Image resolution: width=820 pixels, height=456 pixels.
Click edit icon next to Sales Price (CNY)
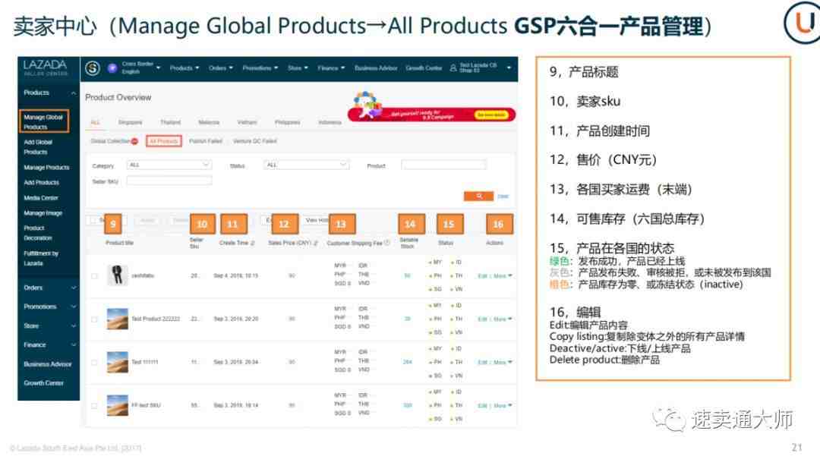316,243
